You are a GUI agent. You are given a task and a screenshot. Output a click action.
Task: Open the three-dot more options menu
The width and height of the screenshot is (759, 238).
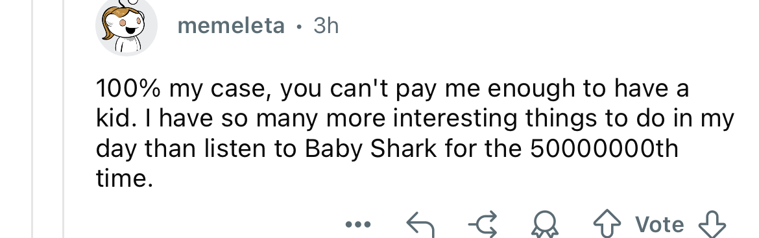[359, 224]
